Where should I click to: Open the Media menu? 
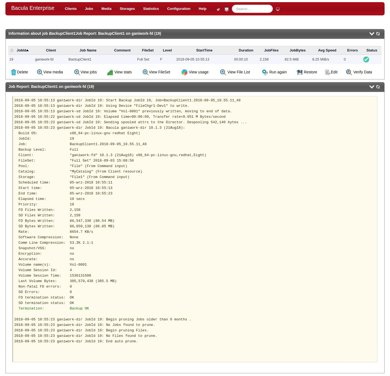[x=106, y=9]
